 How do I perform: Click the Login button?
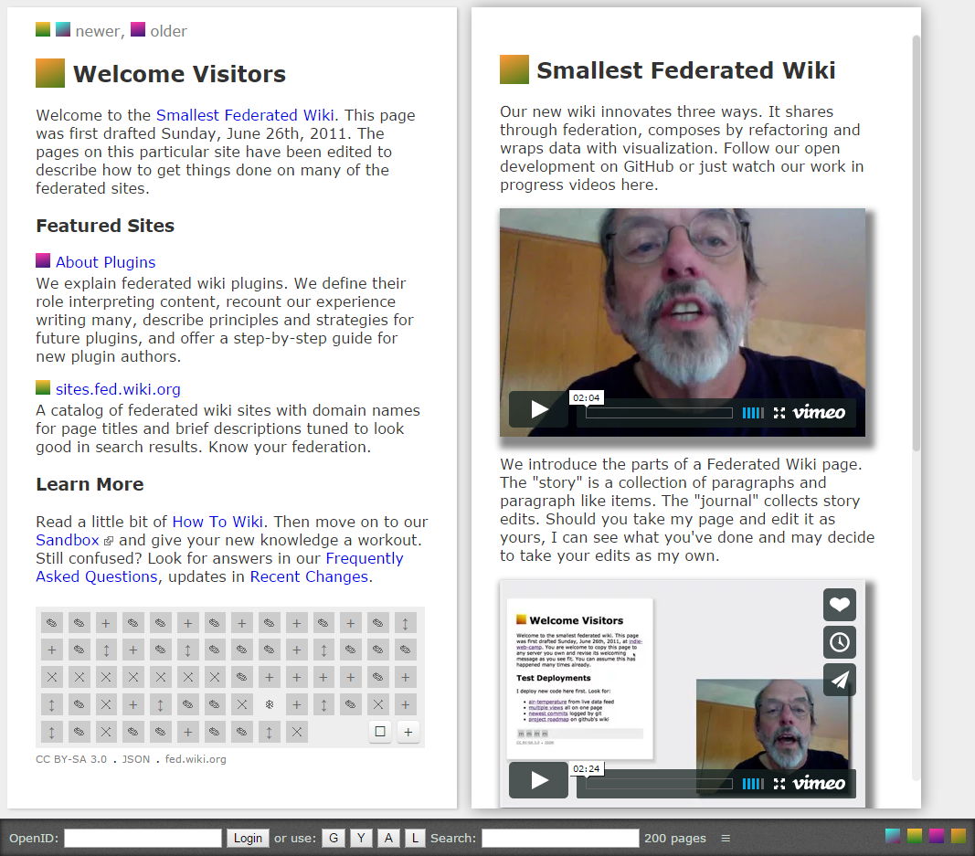click(248, 838)
